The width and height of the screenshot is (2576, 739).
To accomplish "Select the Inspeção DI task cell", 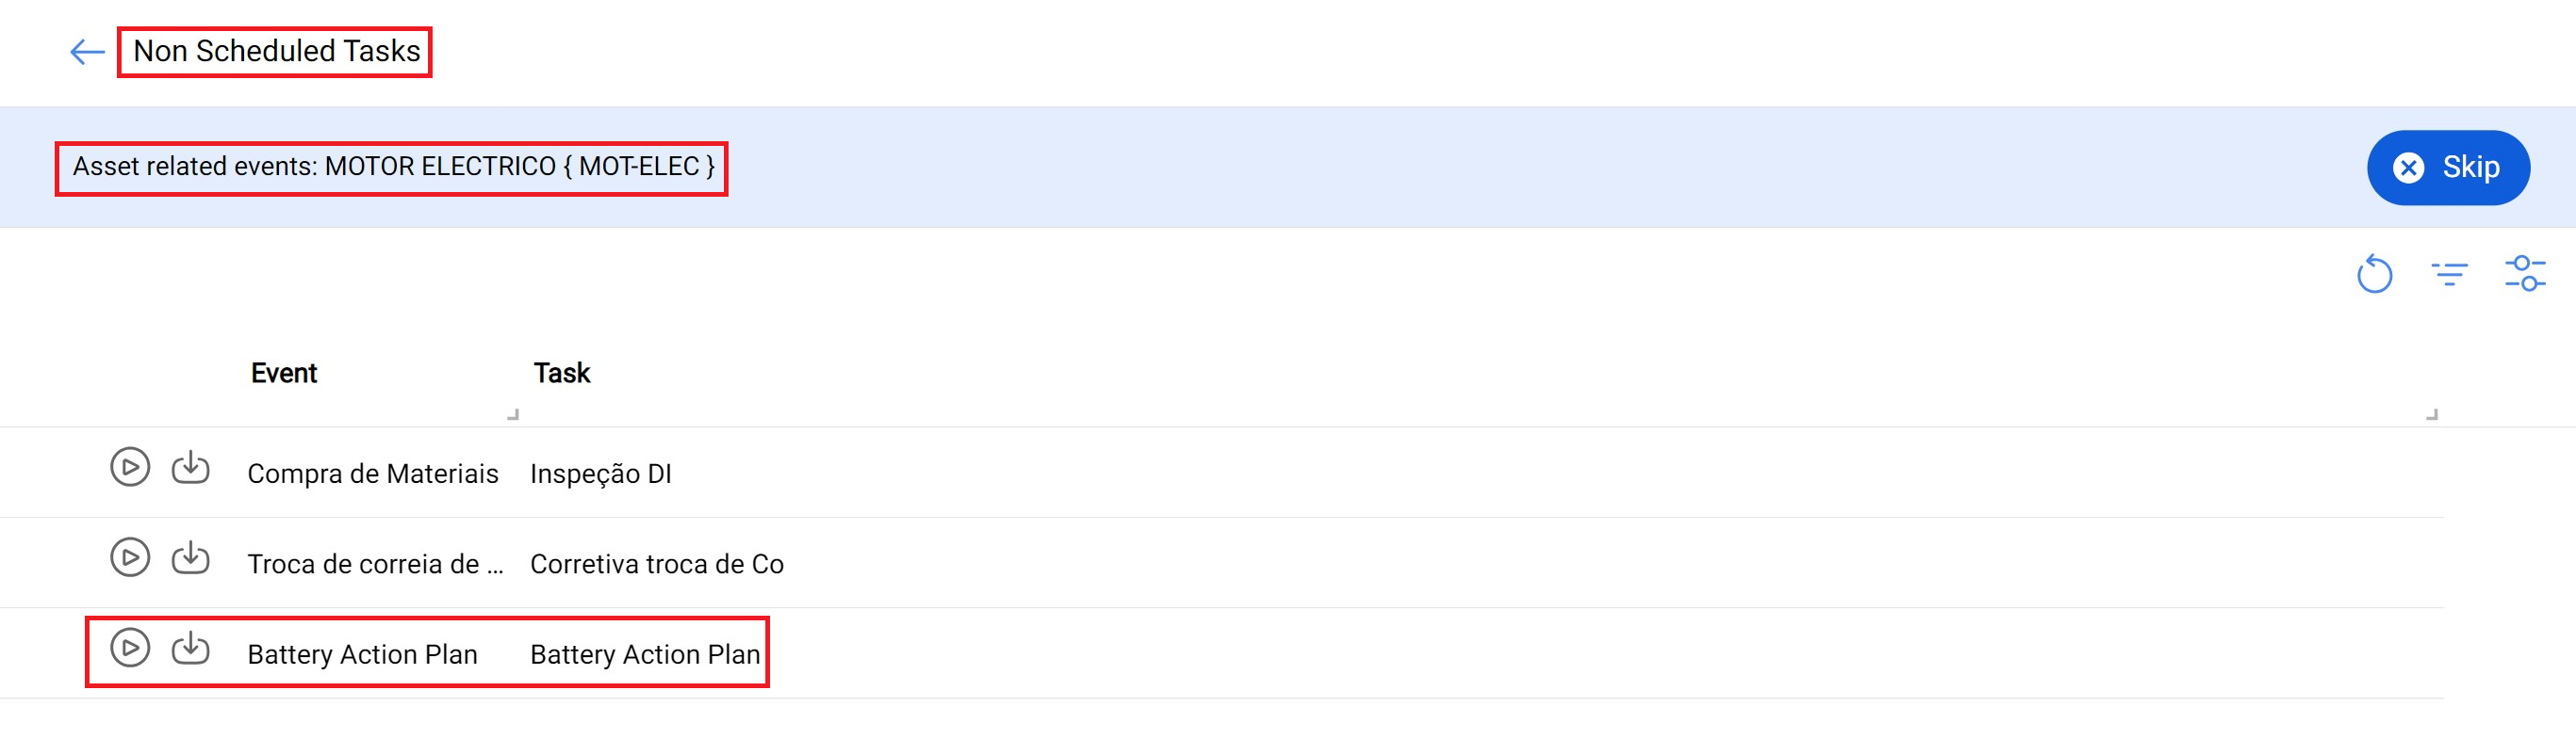I will coord(600,474).
